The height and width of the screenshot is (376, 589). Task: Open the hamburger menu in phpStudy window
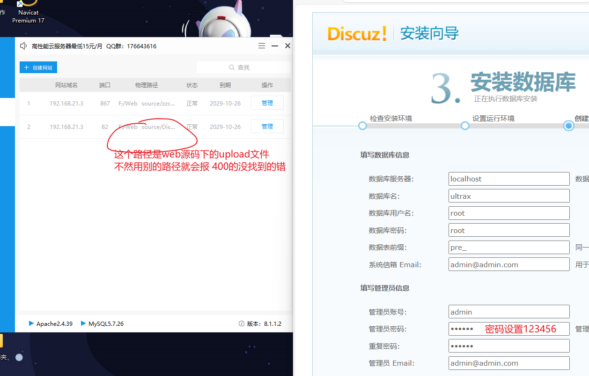pyautogui.click(x=262, y=46)
